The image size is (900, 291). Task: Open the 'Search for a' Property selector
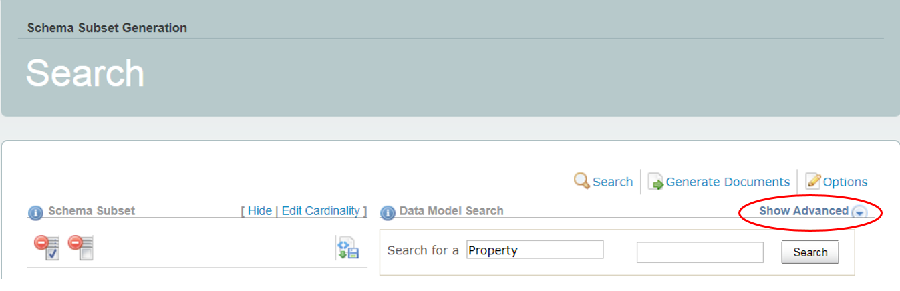click(535, 250)
